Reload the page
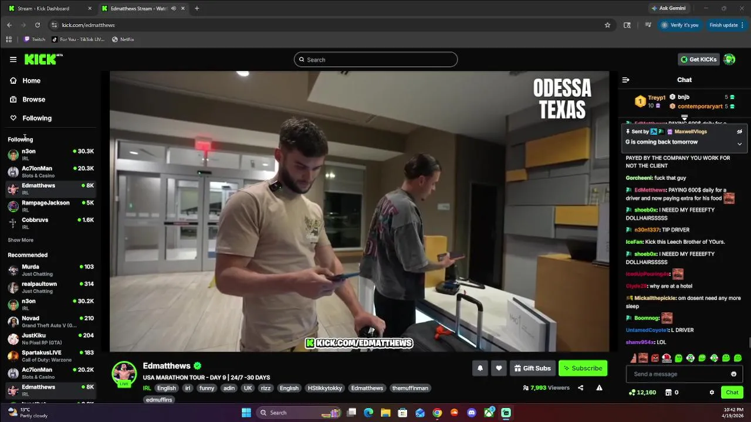Image resolution: width=751 pixels, height=422 pixels. 38,25
